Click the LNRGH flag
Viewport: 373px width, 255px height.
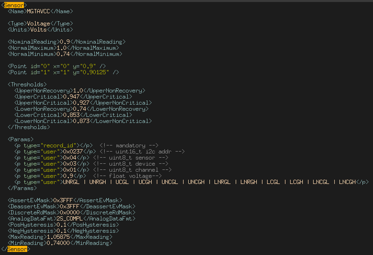[x=249, y=182]
